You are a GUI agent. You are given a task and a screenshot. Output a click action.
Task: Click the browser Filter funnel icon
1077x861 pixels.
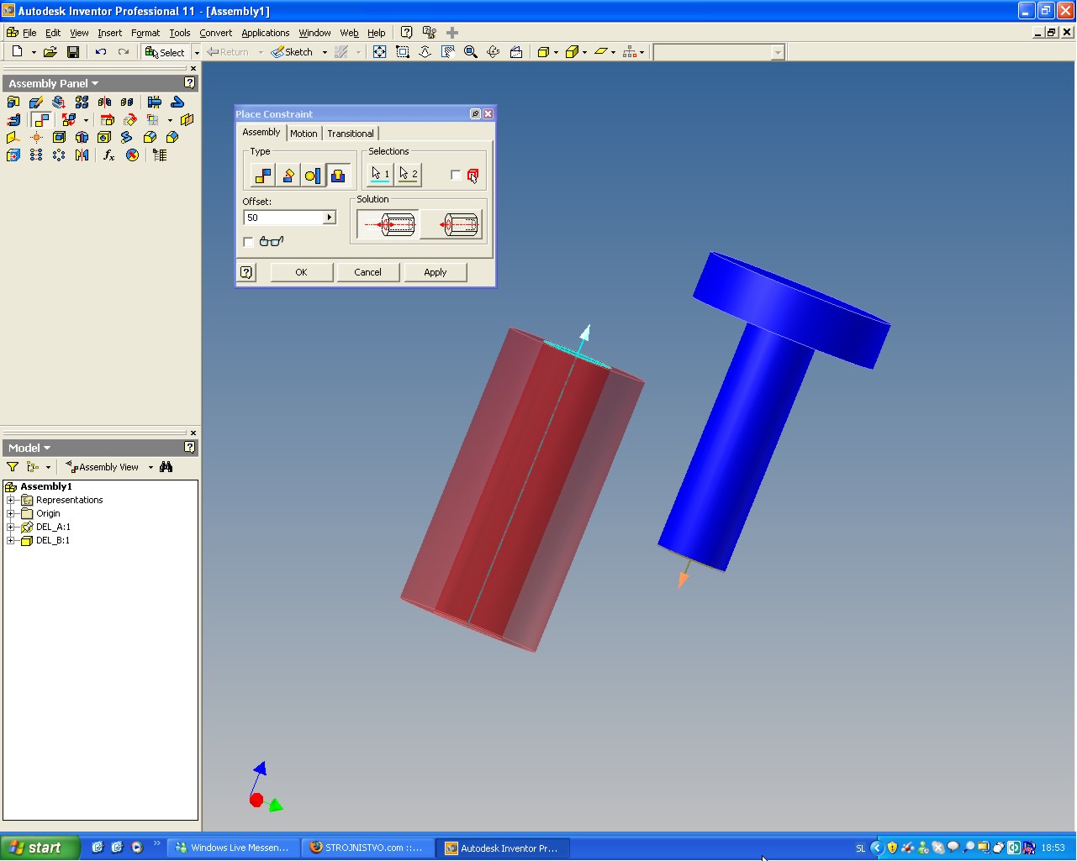pos(13,467)
